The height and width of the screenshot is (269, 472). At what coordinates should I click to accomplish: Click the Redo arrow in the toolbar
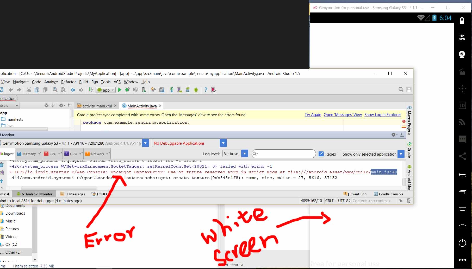pyautogui.click(x=19, y=90)
